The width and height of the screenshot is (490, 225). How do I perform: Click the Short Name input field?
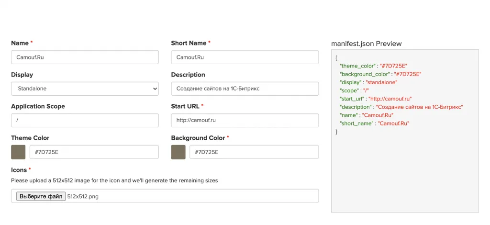[x=245, y=57]
